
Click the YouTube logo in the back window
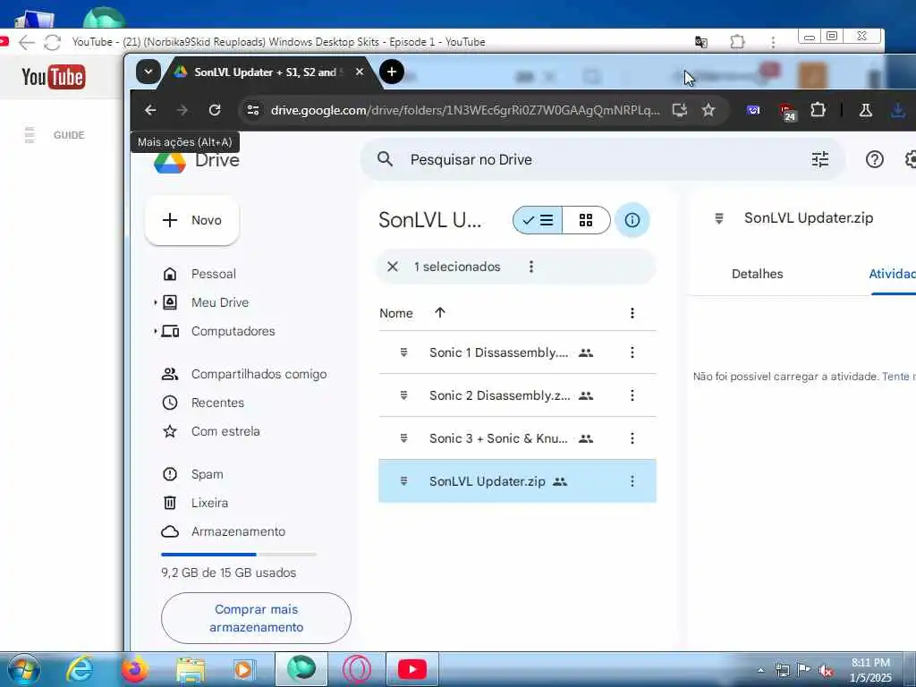(53, 77)
